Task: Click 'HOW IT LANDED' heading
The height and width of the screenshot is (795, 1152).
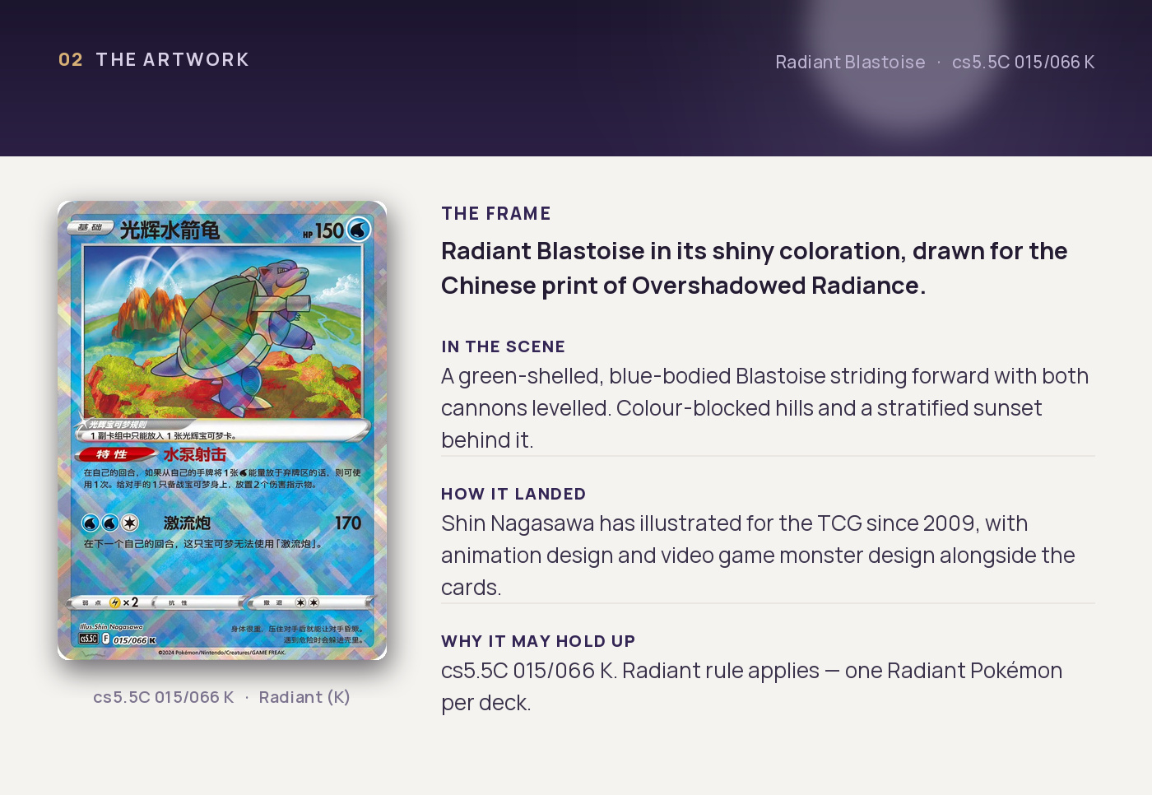Action: (513, 495)
